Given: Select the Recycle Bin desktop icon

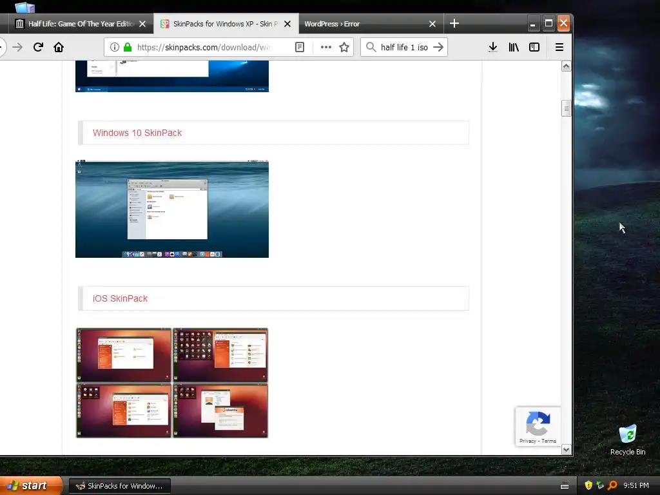Looking at the screenshot, I should tap(628, 440).
